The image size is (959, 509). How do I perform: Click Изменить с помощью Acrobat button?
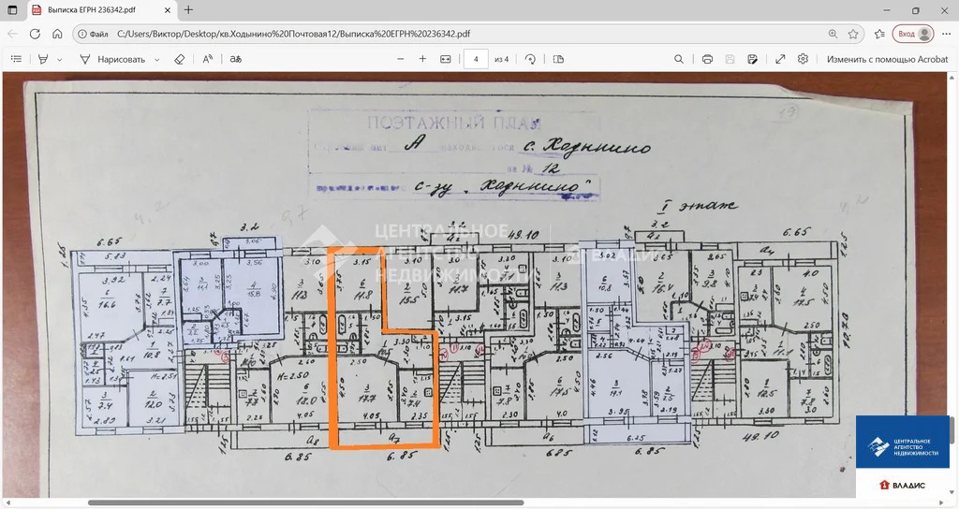pos(887,59)
